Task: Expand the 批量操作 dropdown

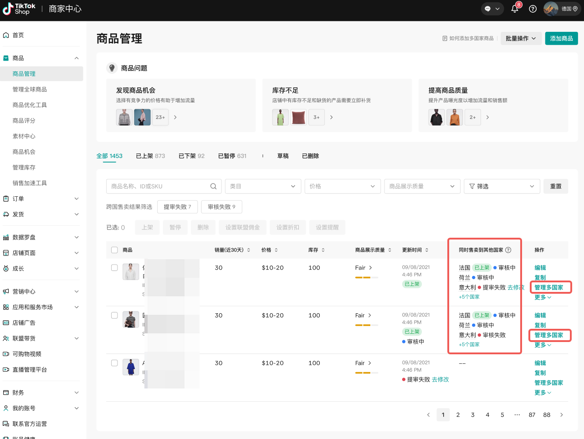Action: (x=521, y=39)
